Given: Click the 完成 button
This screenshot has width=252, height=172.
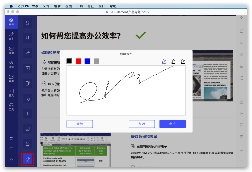Looking at the screenshot, I should pyautogui.click(x=172, y=124).
